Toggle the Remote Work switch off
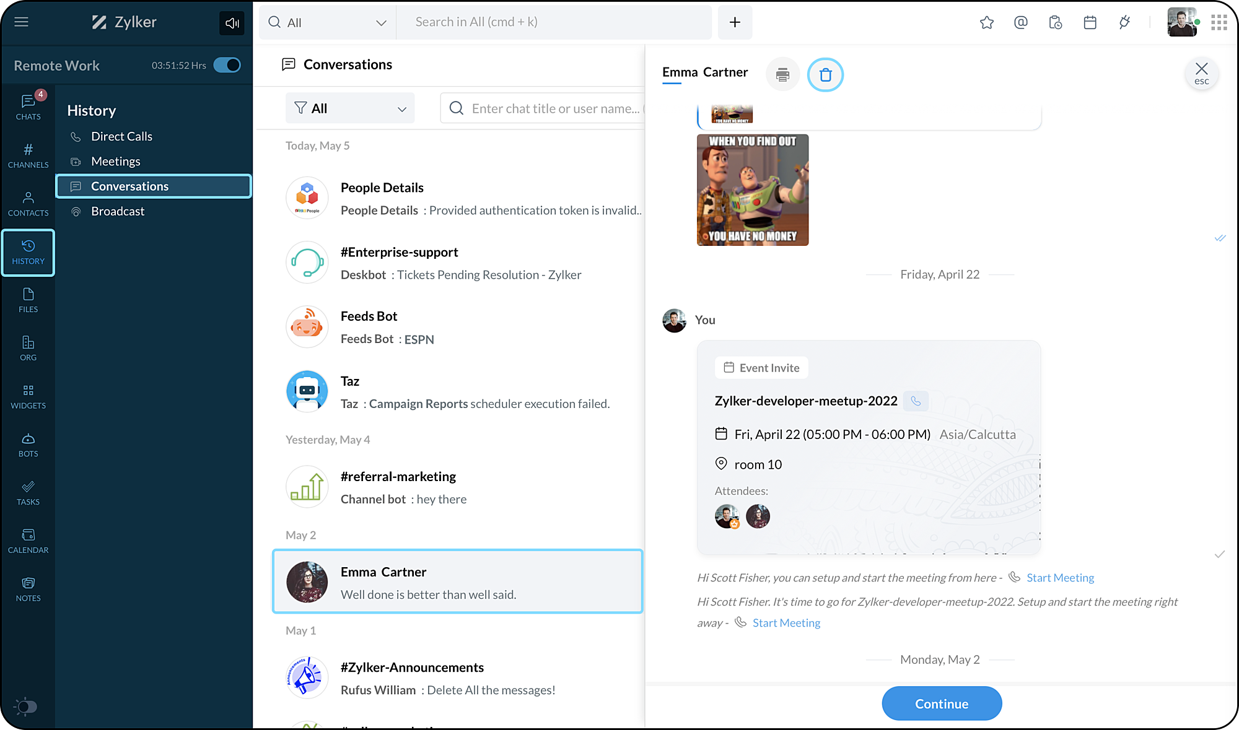Image resolution: width=1239 pixels, height=730 pixels. (227, 65)
